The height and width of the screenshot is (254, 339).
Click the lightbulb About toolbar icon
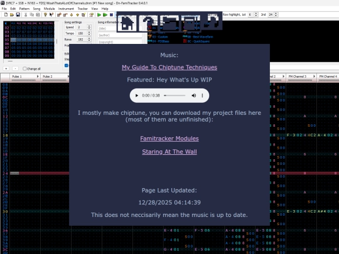(x=45, y=14)
